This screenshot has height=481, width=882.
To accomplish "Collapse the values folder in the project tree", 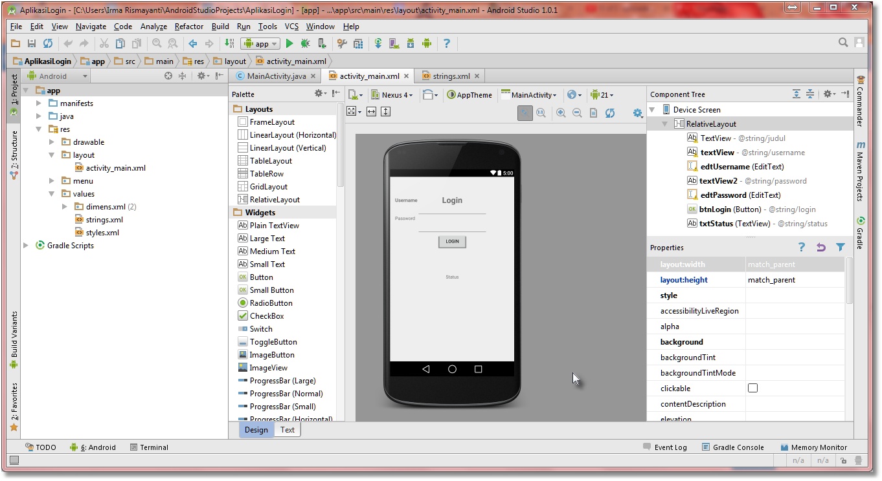I will [x=51, y=193].
